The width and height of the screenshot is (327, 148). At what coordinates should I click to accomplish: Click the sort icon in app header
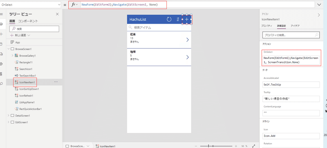[178, 19]
